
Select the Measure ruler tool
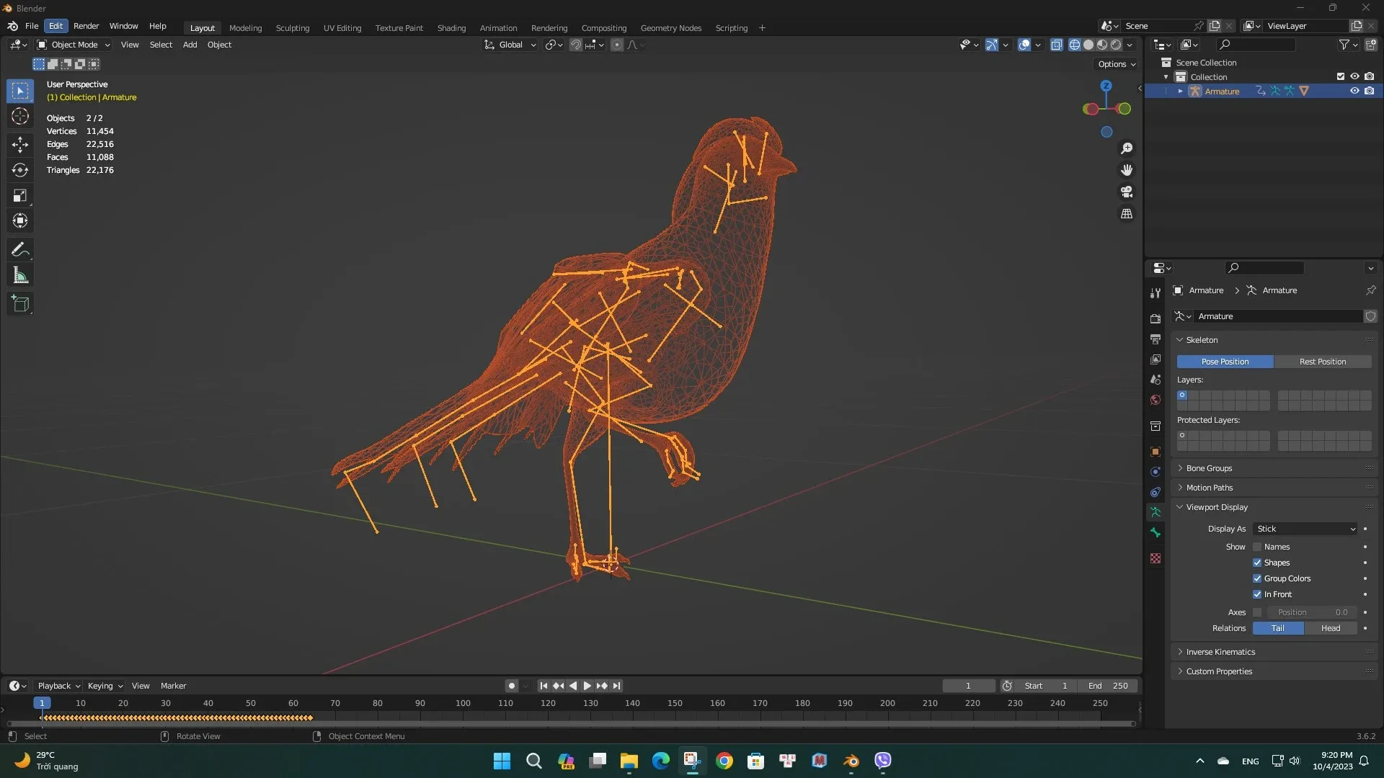click(x=20, y=275)
